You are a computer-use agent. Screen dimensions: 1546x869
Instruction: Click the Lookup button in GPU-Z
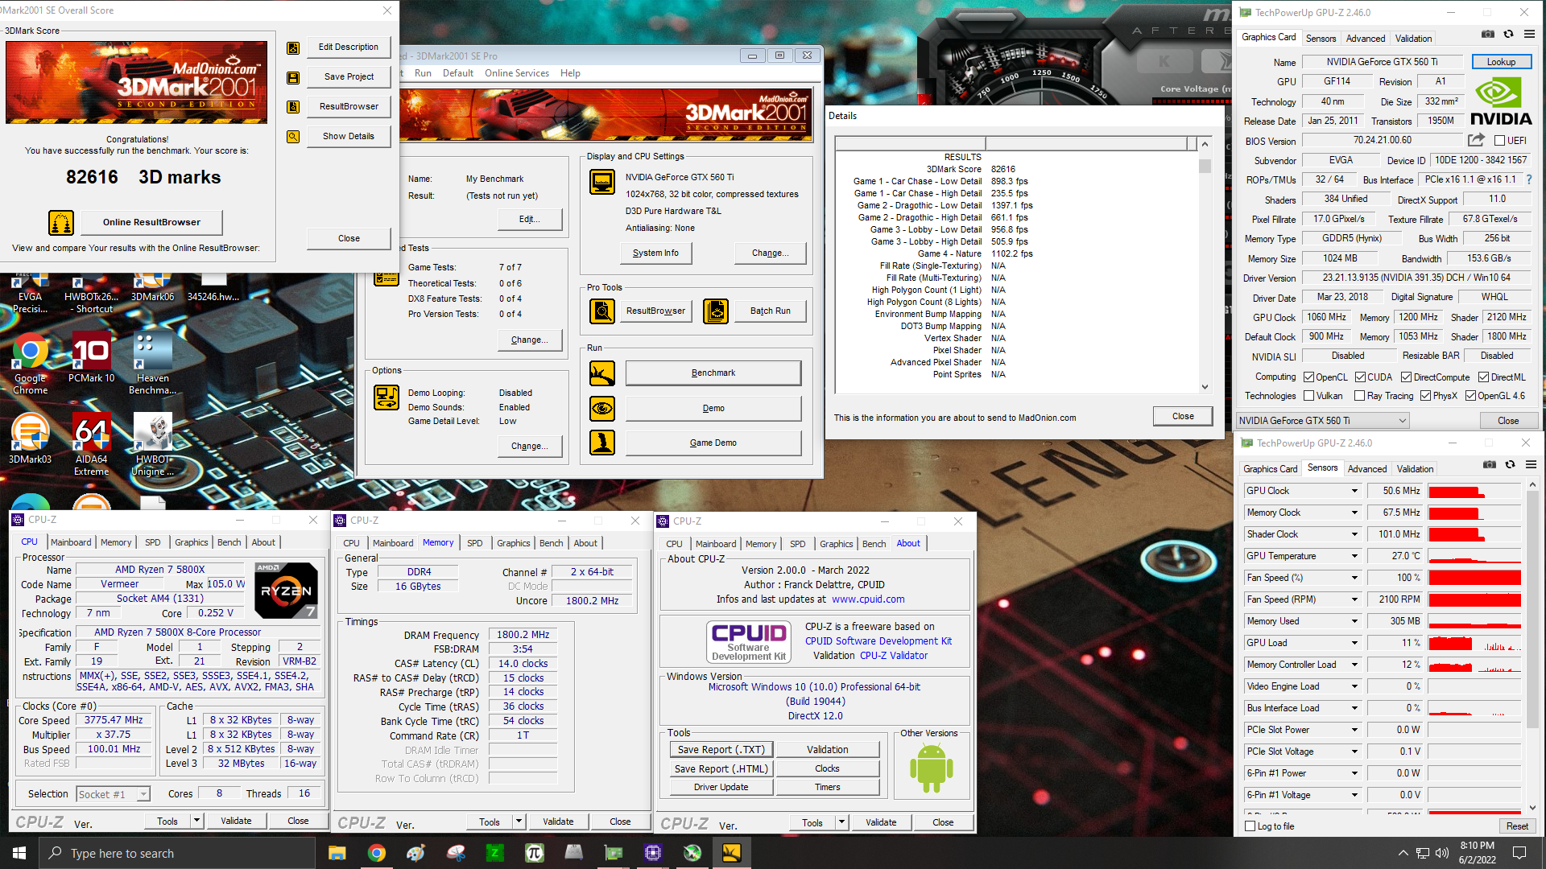(x=1501, y=62)
